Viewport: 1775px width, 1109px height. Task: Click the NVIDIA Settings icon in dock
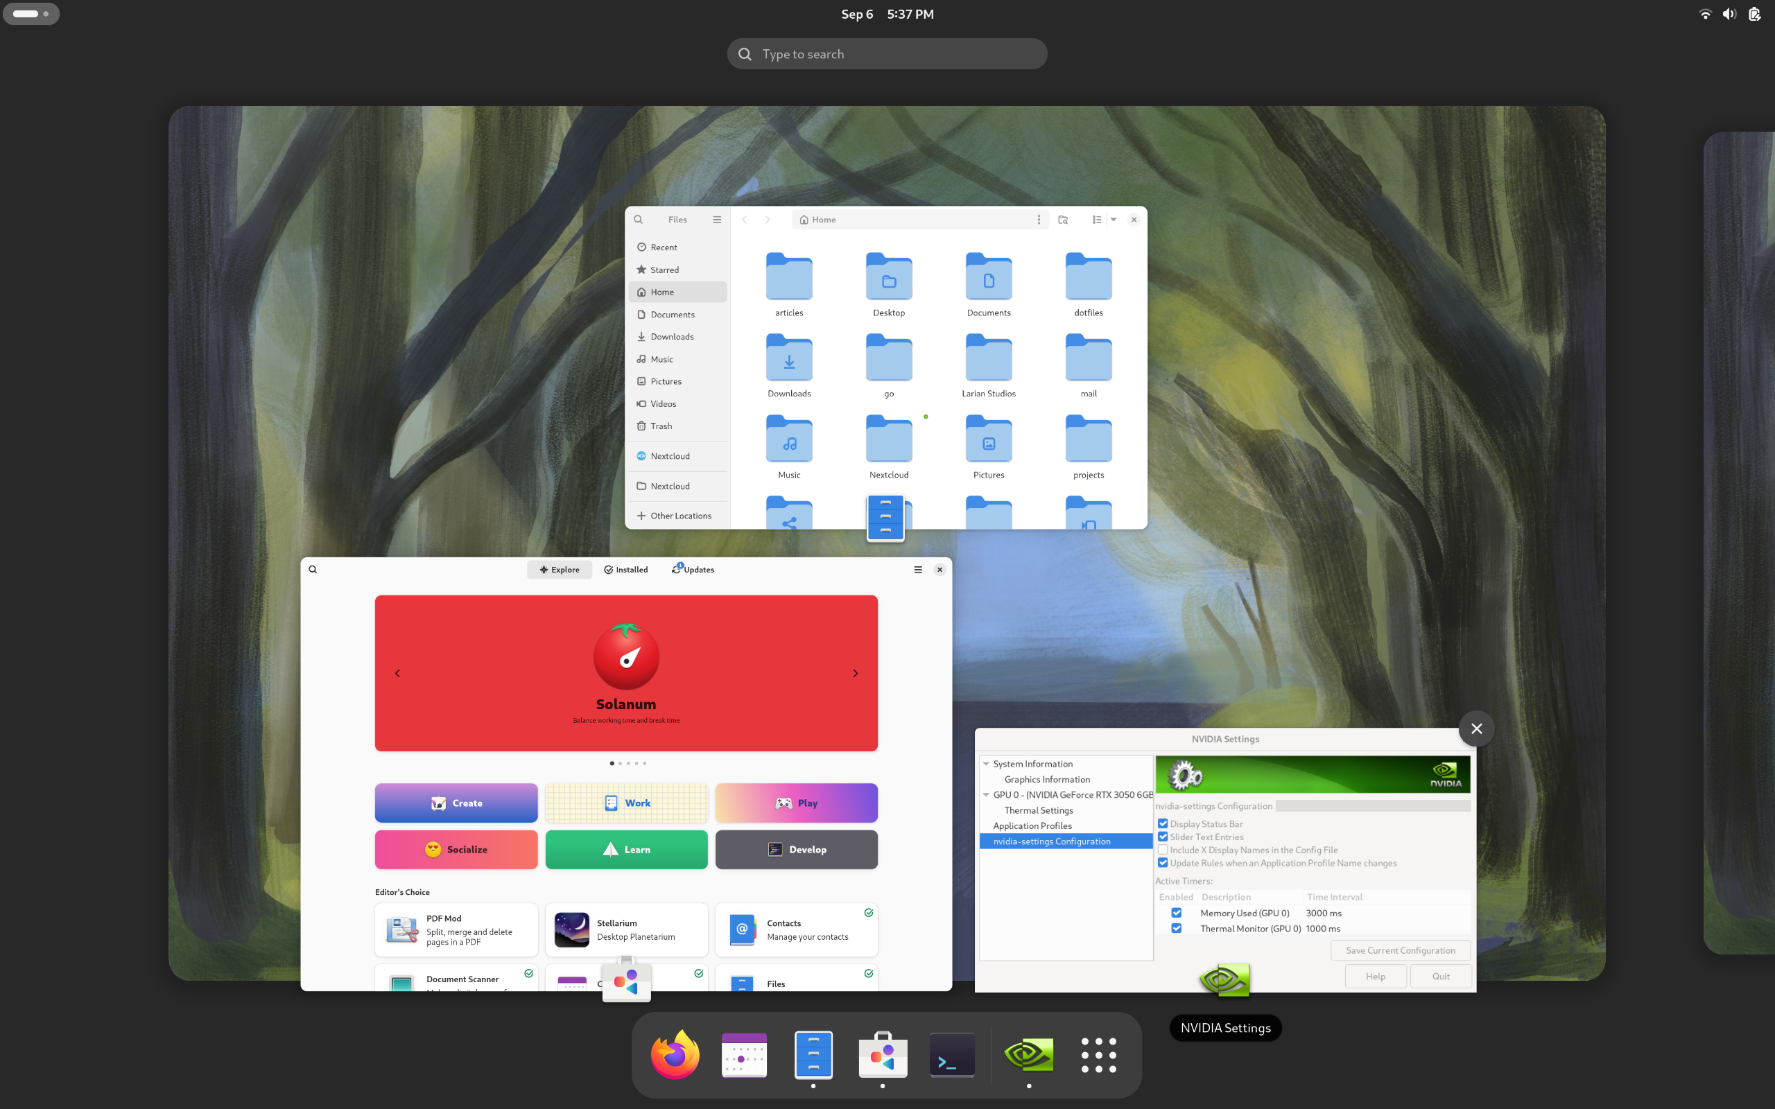[1029, 1054]
